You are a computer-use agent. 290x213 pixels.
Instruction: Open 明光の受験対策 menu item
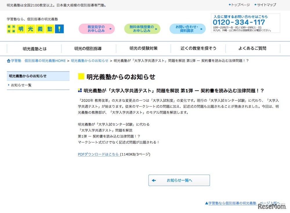tap(143, 48)
